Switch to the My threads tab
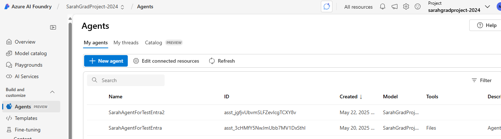Screen dimensions: 501x139 coord(126,42)
